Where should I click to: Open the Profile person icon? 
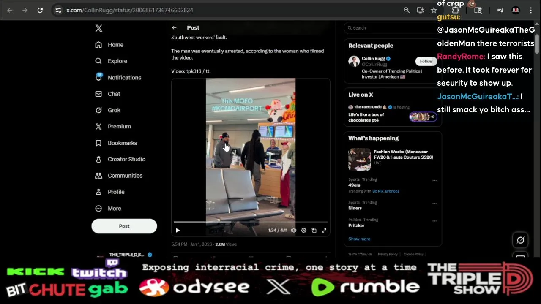coord(98,192)
